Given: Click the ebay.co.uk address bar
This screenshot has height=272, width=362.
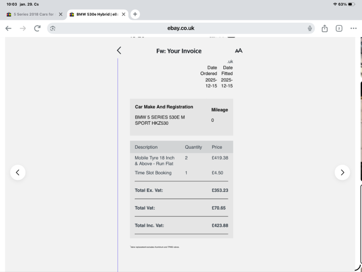Looking at the screenshot, I should pos(181,28).
